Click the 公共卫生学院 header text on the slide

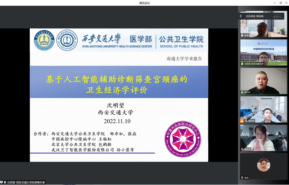pos(181,39)
